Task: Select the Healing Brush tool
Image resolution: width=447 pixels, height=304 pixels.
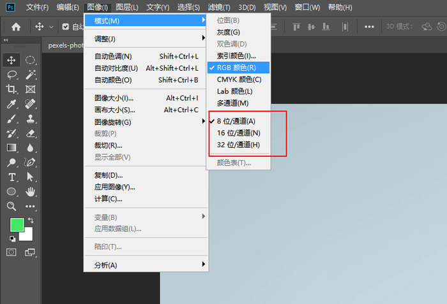Action: tap(30, 104)
